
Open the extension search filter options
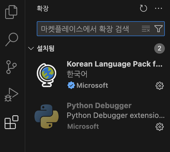tap(158, 29)
